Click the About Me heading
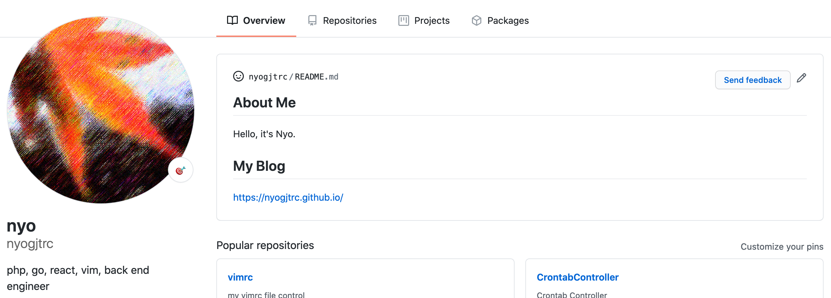The width and height of the screenshot is (831, 298). (264, 103)
